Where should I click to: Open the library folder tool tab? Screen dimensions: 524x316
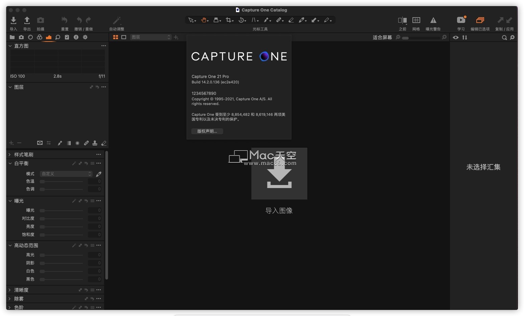[12, 37]
